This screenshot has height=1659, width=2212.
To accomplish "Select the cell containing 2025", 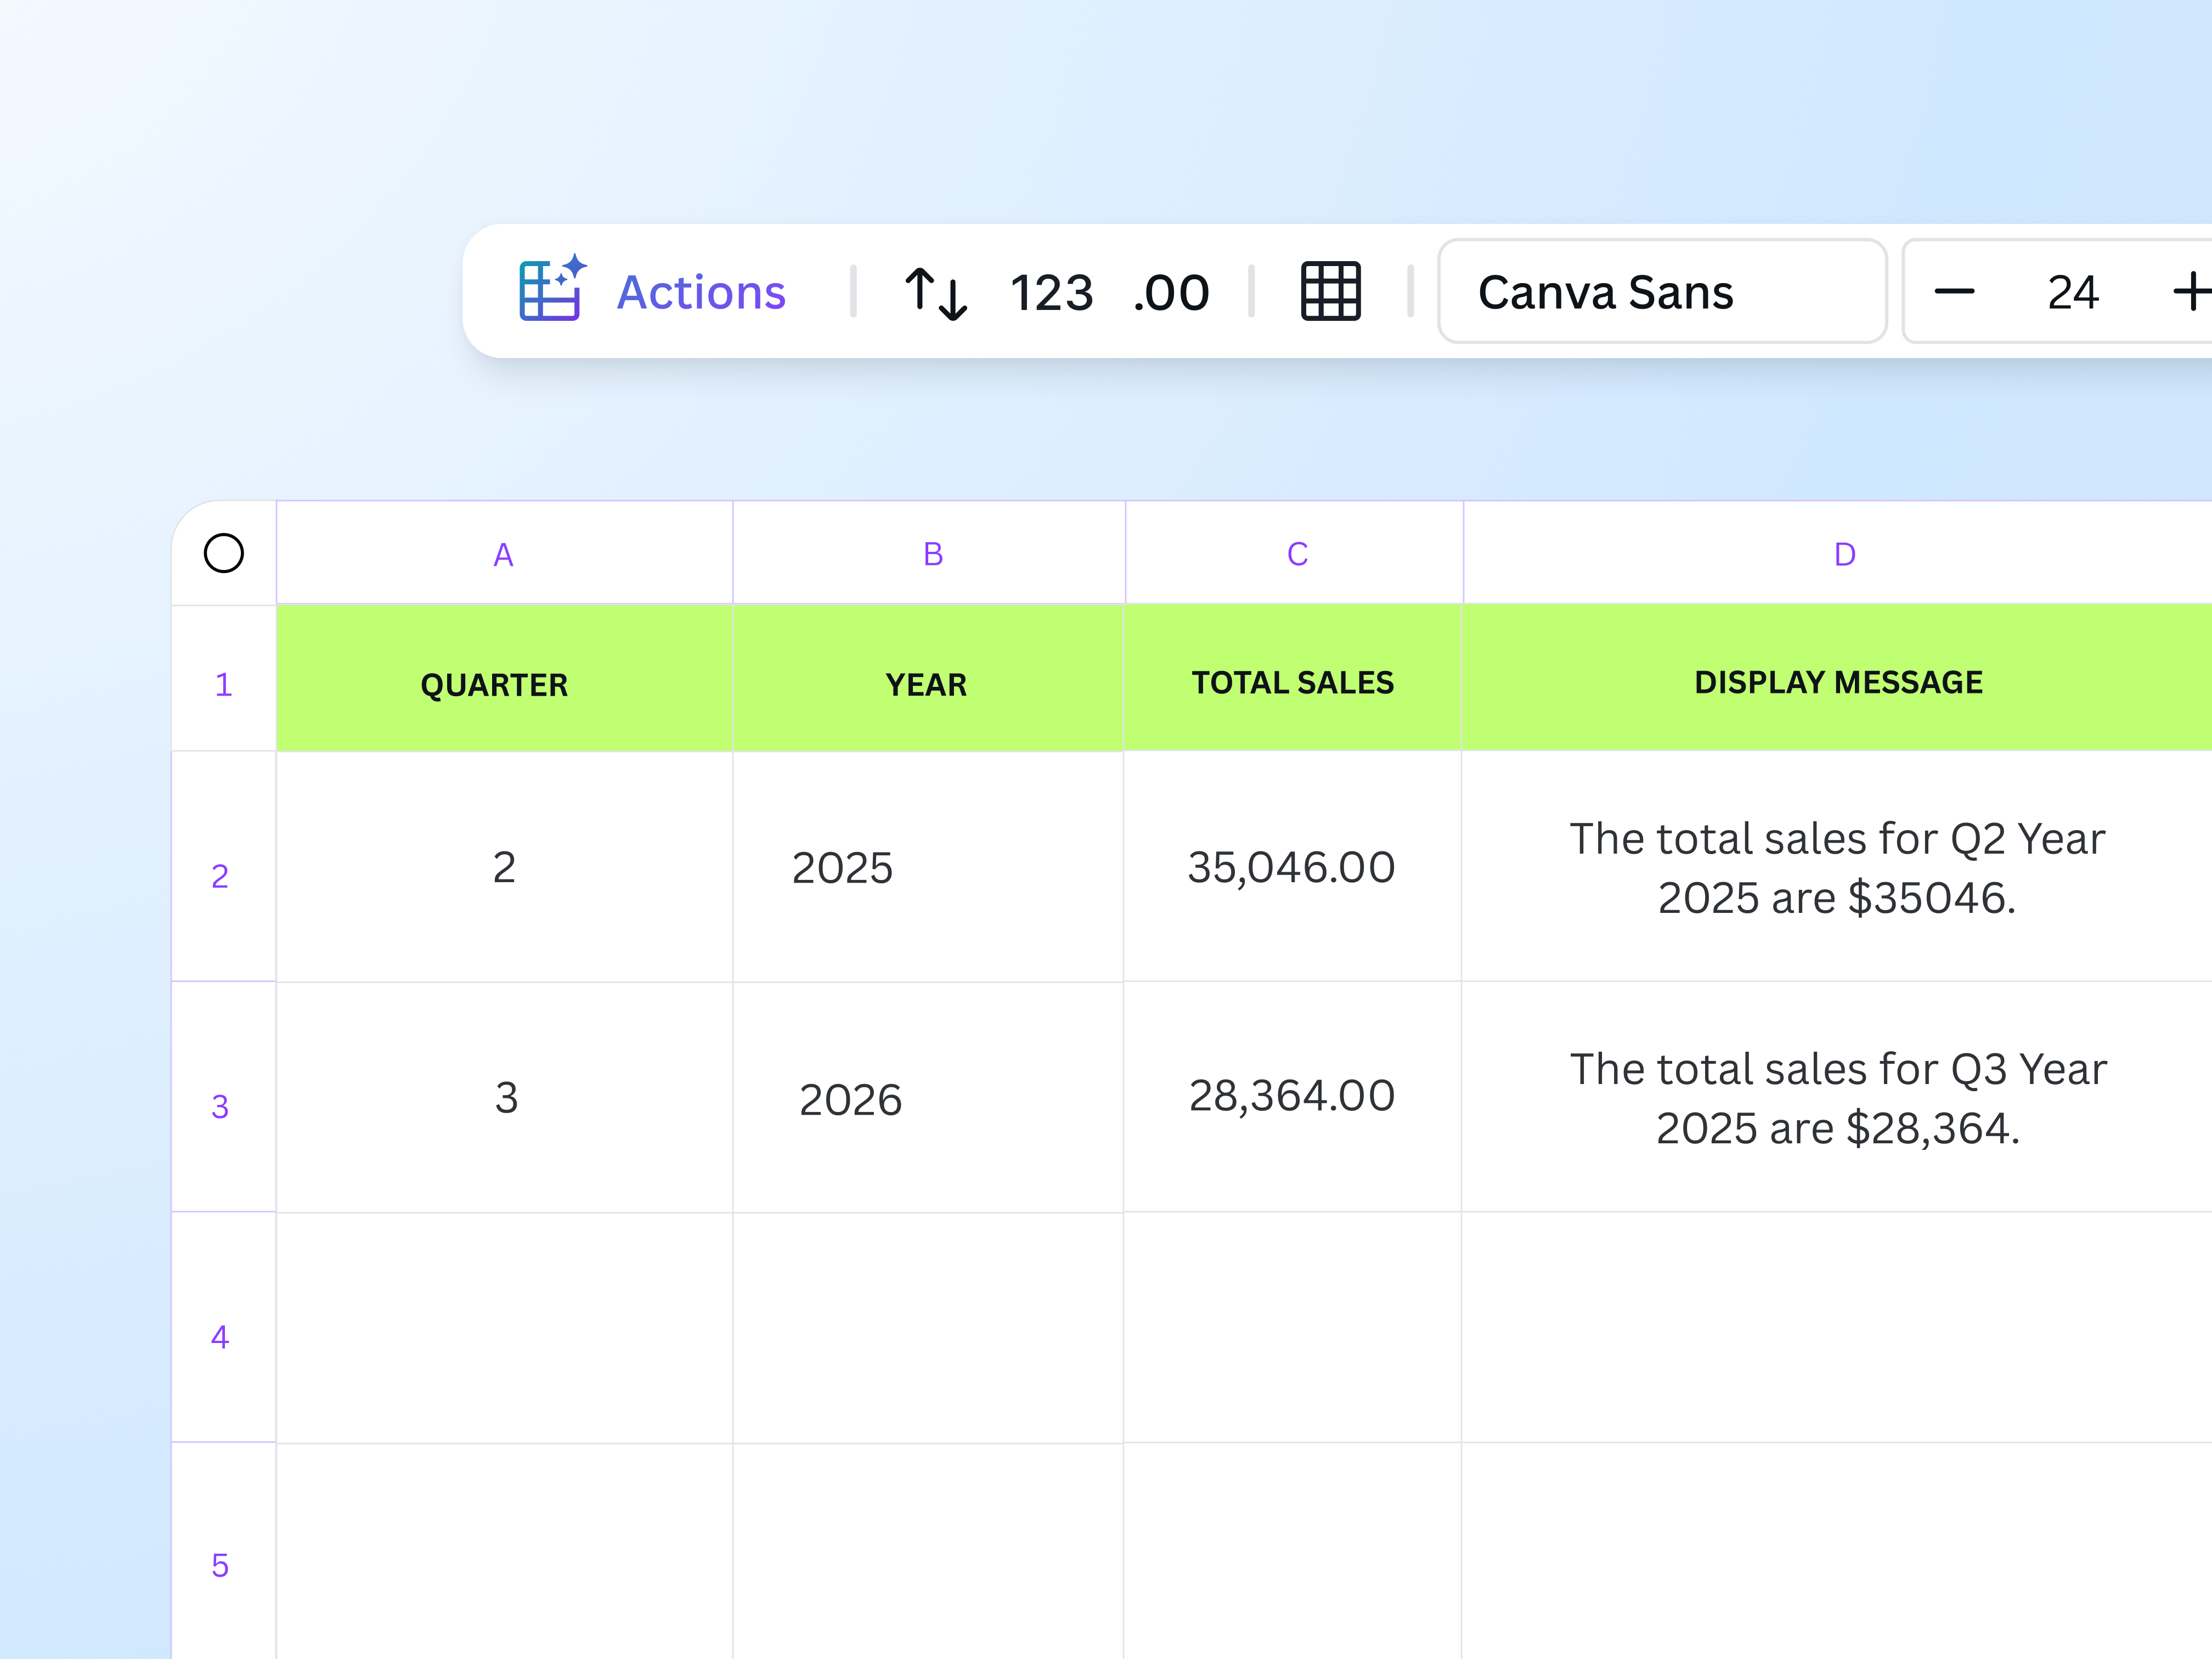I will pyautogui.click(x=928, y=867).
